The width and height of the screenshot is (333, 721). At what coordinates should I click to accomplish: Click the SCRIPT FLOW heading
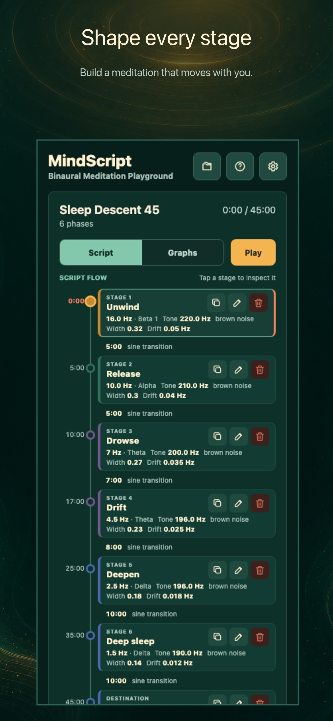[83, 278]
